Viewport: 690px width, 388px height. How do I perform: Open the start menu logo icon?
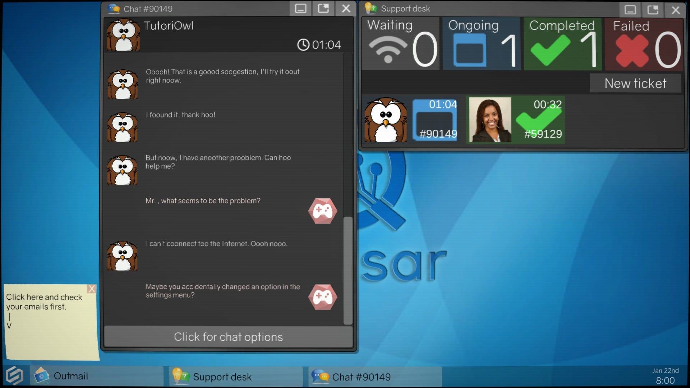[x=15, y=376]
